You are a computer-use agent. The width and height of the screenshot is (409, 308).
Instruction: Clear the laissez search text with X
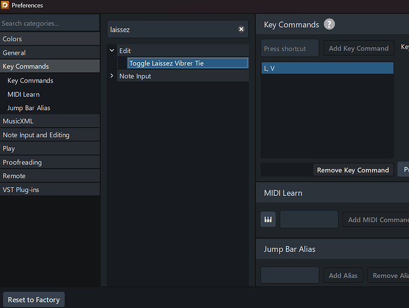click(241, 29)
